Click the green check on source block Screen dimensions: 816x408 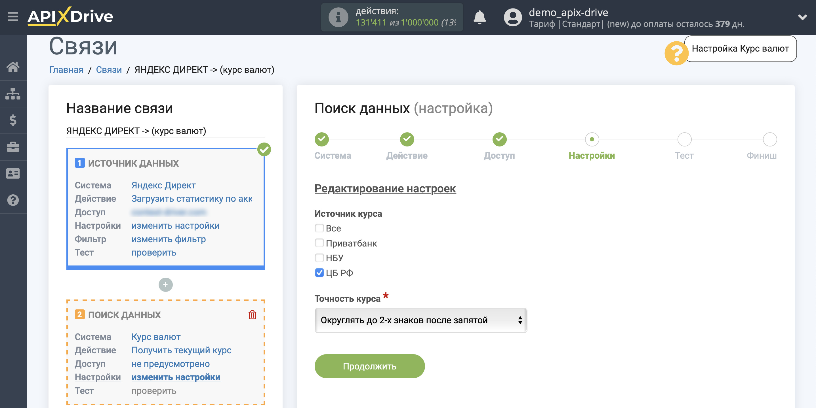[264, 149]
